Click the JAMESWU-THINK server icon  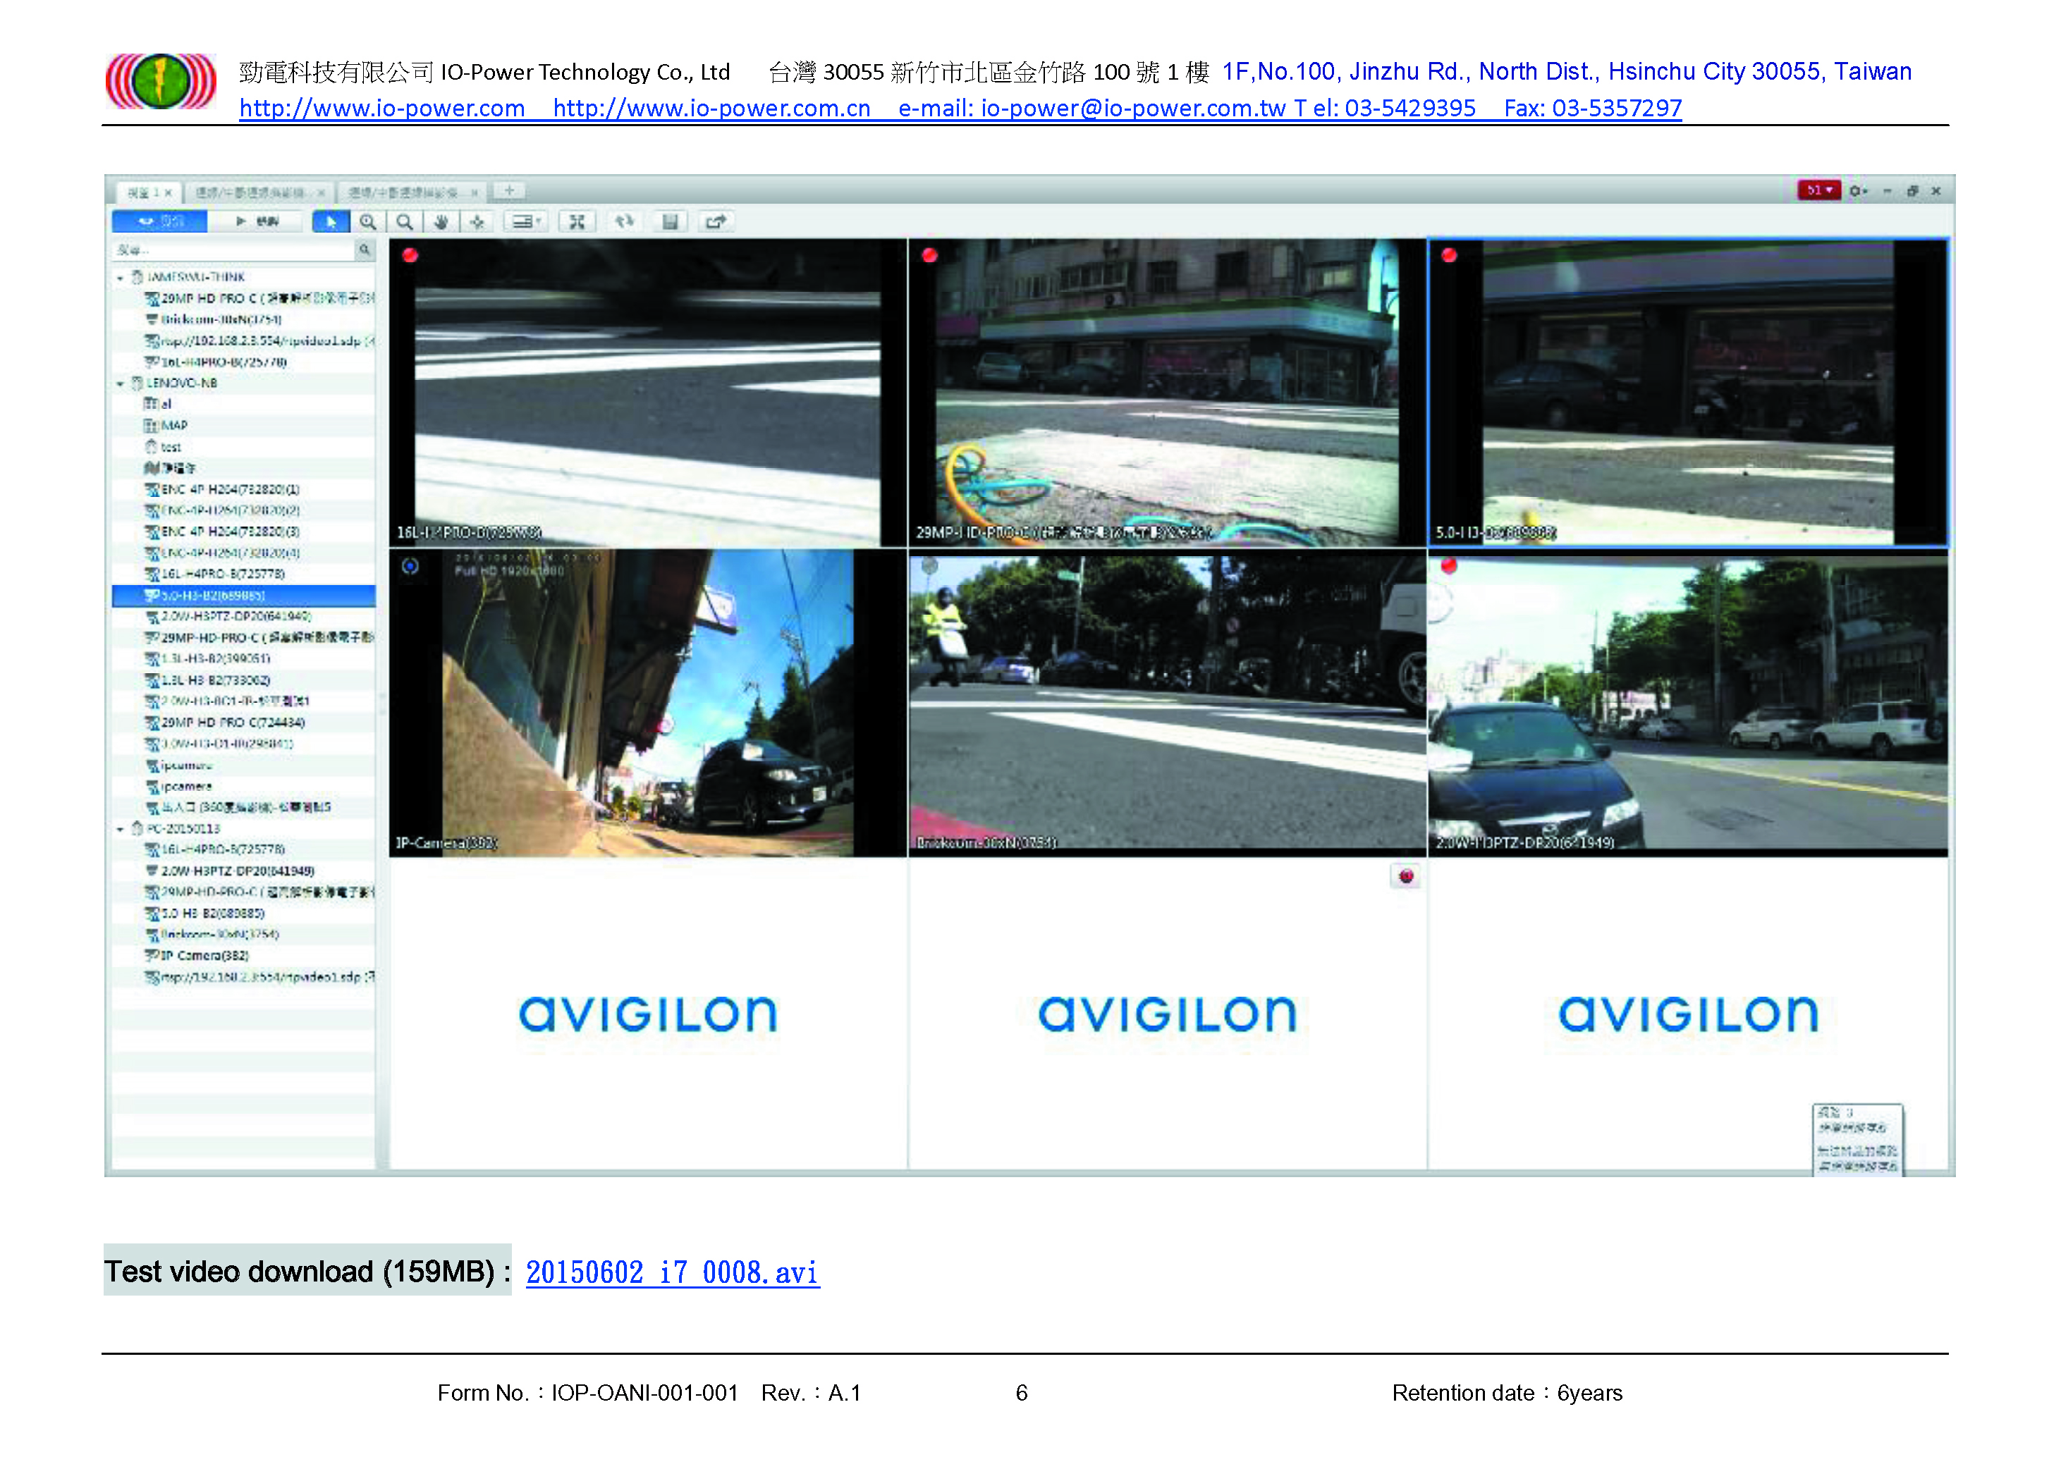coord(137,277)
